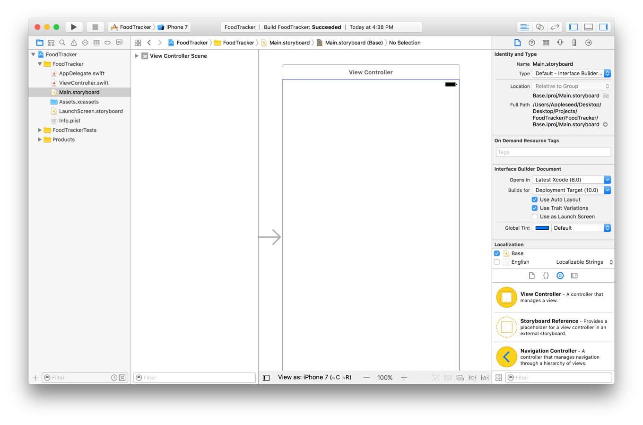The image size is (643, 425).
Task: Click the On Demand Resource Tags field
Action: (553, 152)
